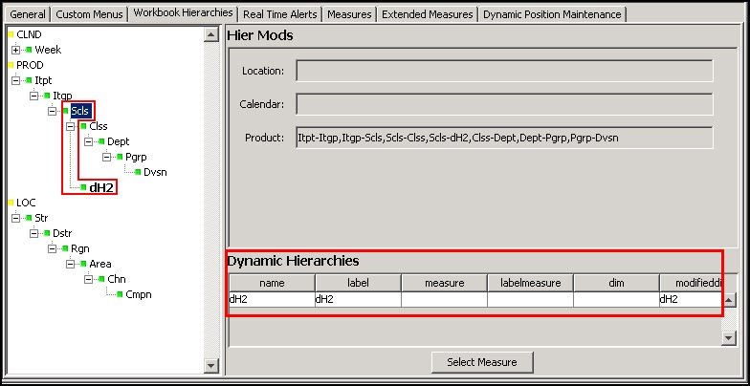Viewport: 750px width, 386px height.
Task: Click the labelmeasure column header
Action: pyautogui.click(x=530, y=283)
